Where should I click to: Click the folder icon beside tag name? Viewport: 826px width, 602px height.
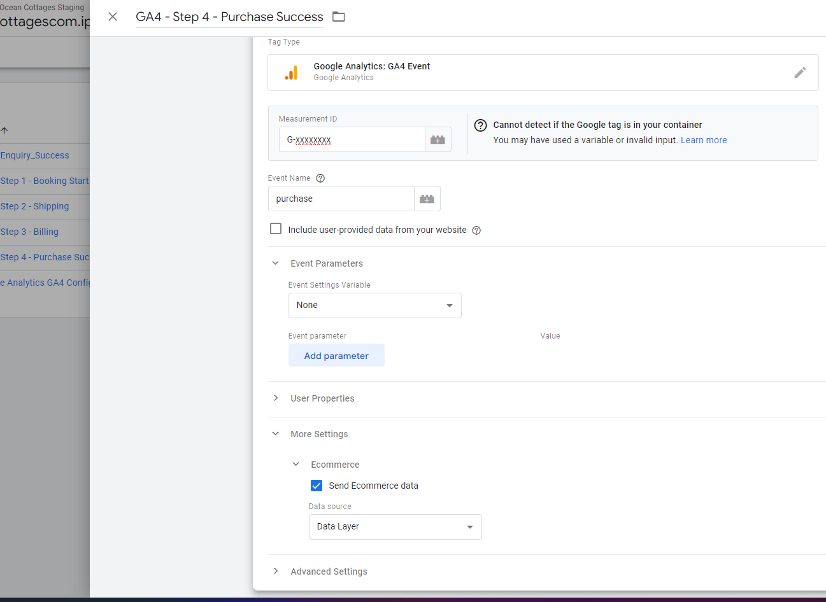coord(339,17)
